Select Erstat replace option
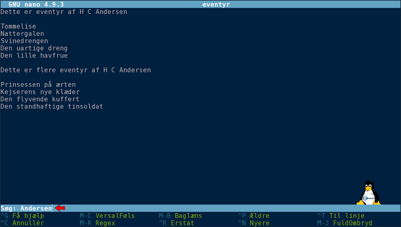 176,223
